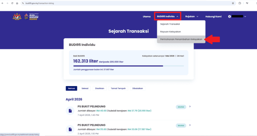Show Tamat Tempoh transactions

(x=118, y=88)
